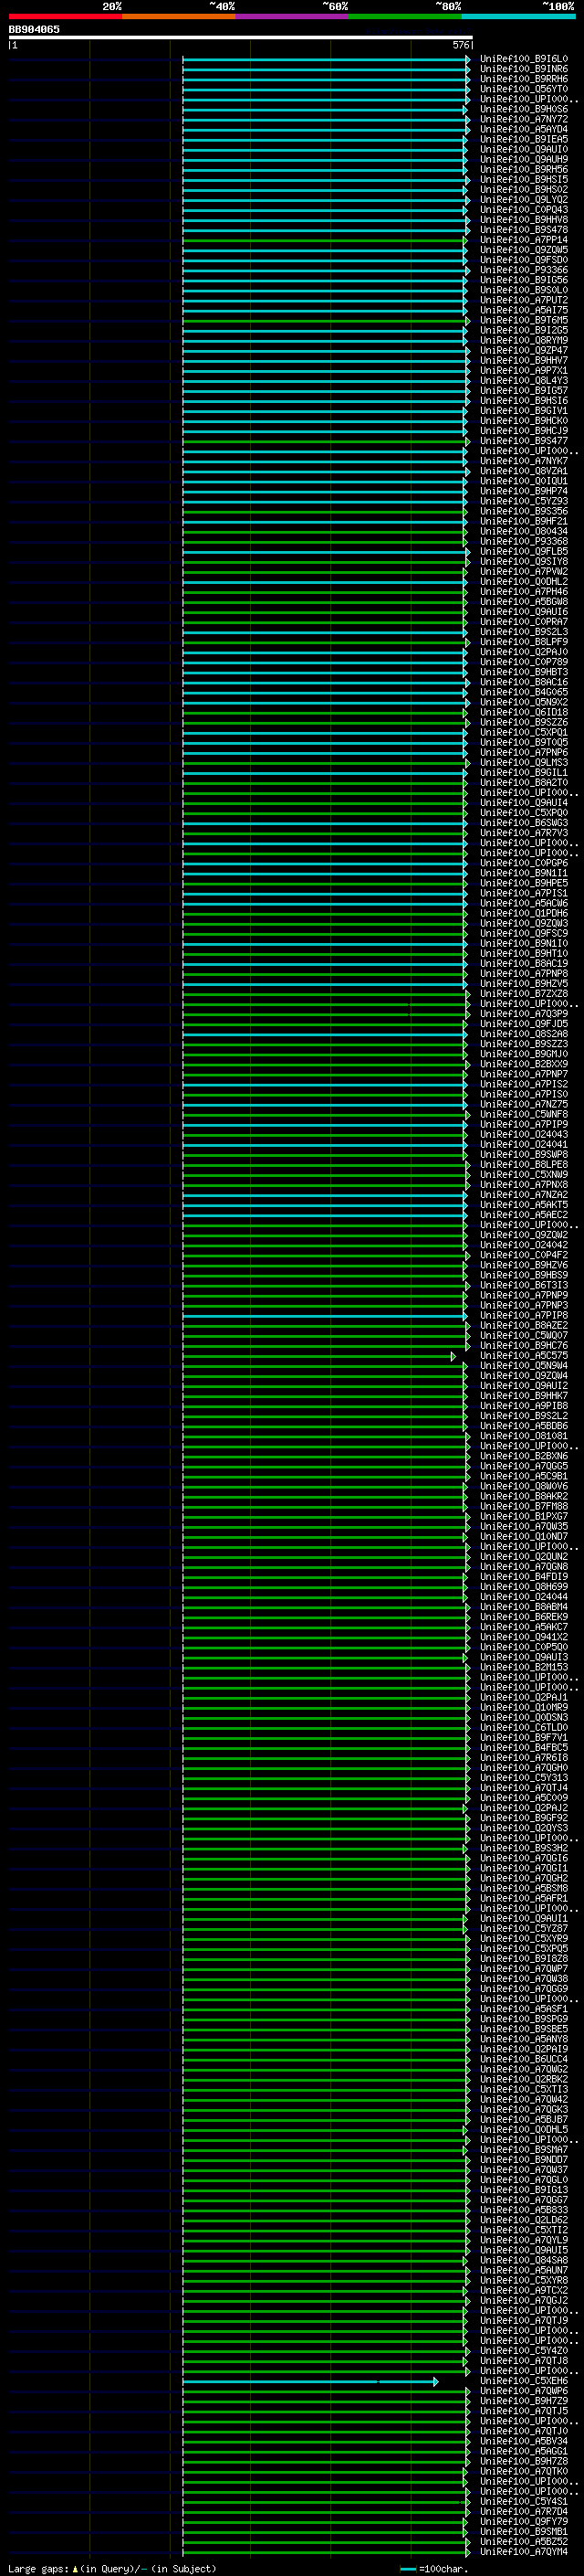Select hit label UniRef100_B4FDI9
The width and height of the screenshot is (584, 2576).
523,1576
